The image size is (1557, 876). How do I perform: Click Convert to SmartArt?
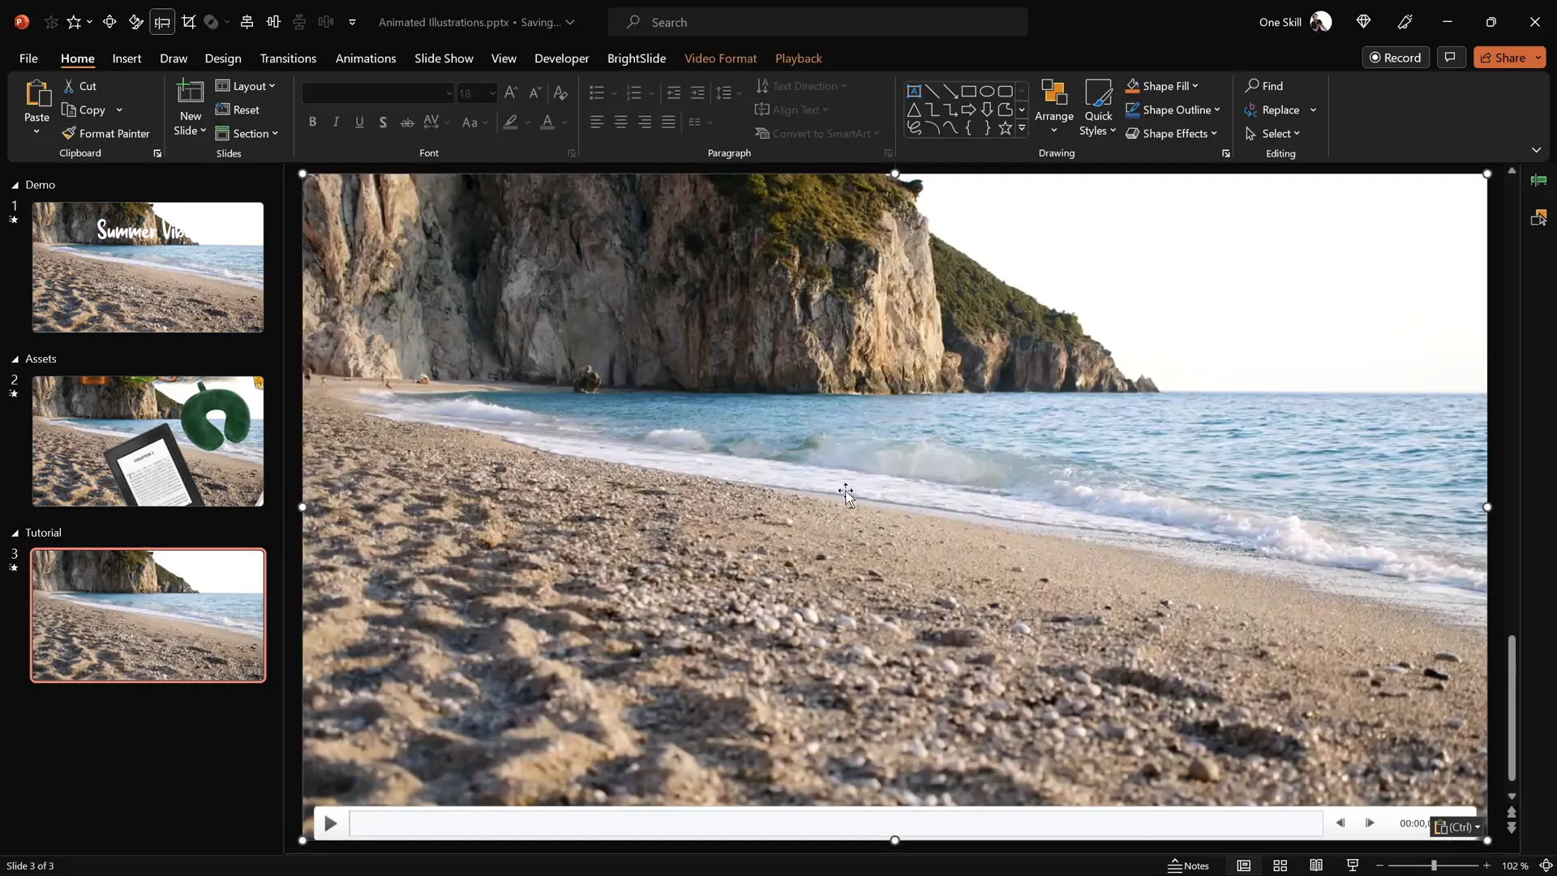point(818,133)
